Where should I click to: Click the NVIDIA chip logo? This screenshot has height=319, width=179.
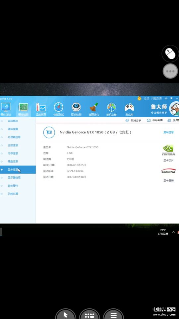pos(168,150)
